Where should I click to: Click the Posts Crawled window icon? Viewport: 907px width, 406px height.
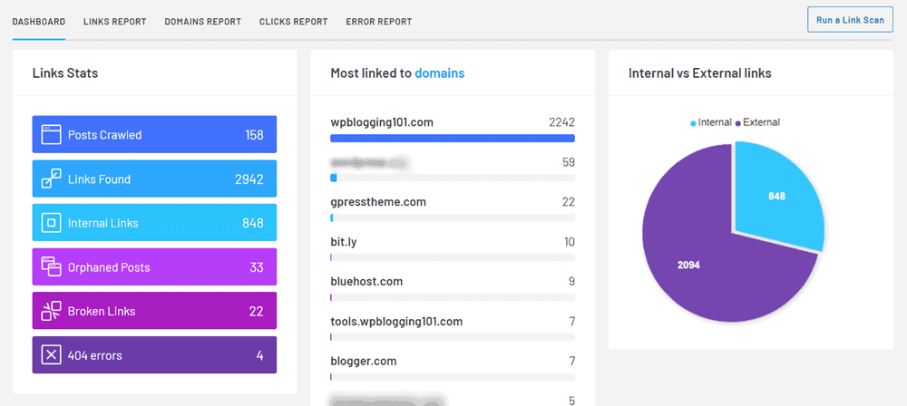pyautogui.click(x=51, y=135)
